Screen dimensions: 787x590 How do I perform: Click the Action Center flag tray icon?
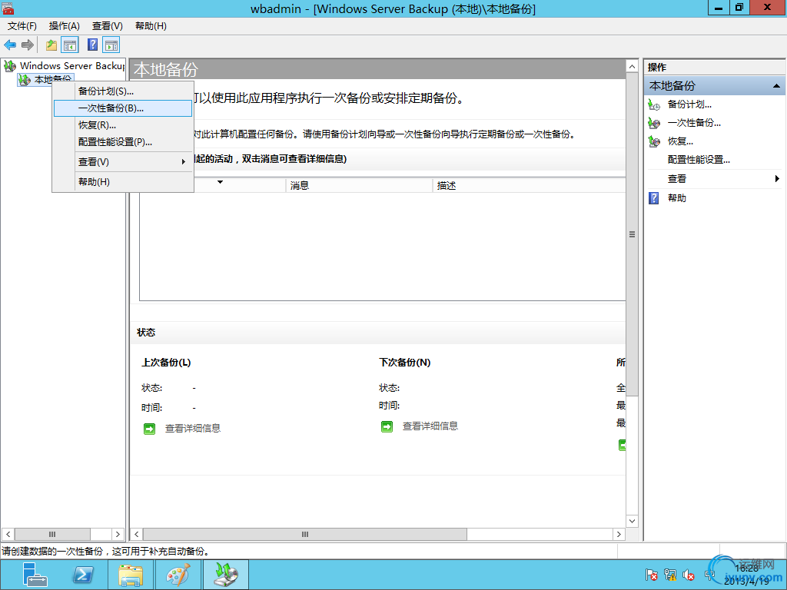[652, 575]
